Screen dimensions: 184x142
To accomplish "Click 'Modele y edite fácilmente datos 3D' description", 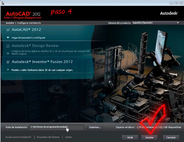I will [x=42, y=70].
